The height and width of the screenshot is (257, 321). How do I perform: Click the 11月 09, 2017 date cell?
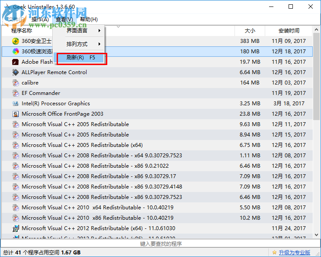click(289, 41)
